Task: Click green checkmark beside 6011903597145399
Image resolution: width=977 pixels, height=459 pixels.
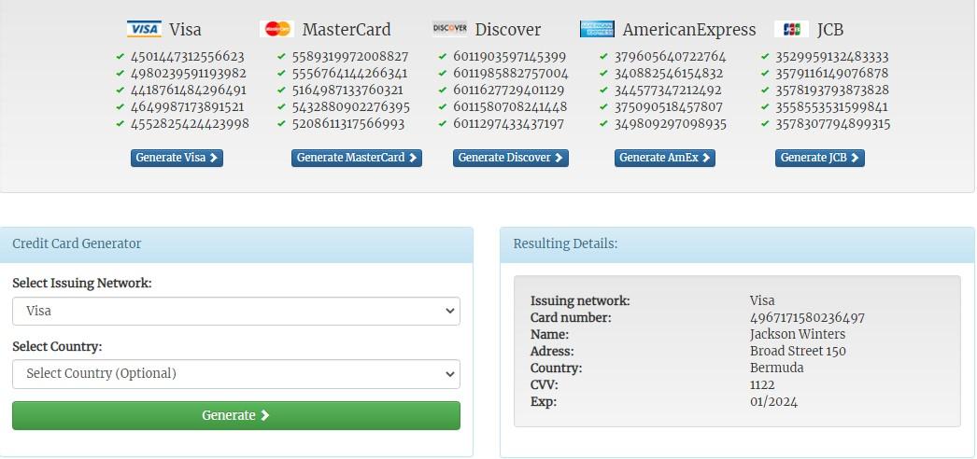Action: (443, 57)
